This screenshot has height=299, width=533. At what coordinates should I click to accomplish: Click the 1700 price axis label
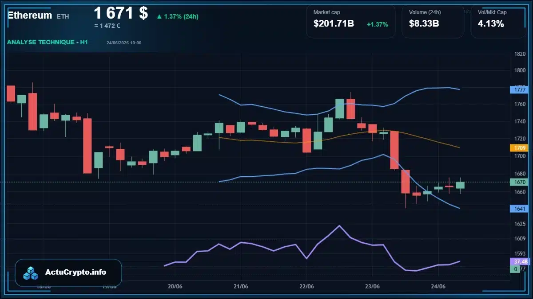(520, 156)
